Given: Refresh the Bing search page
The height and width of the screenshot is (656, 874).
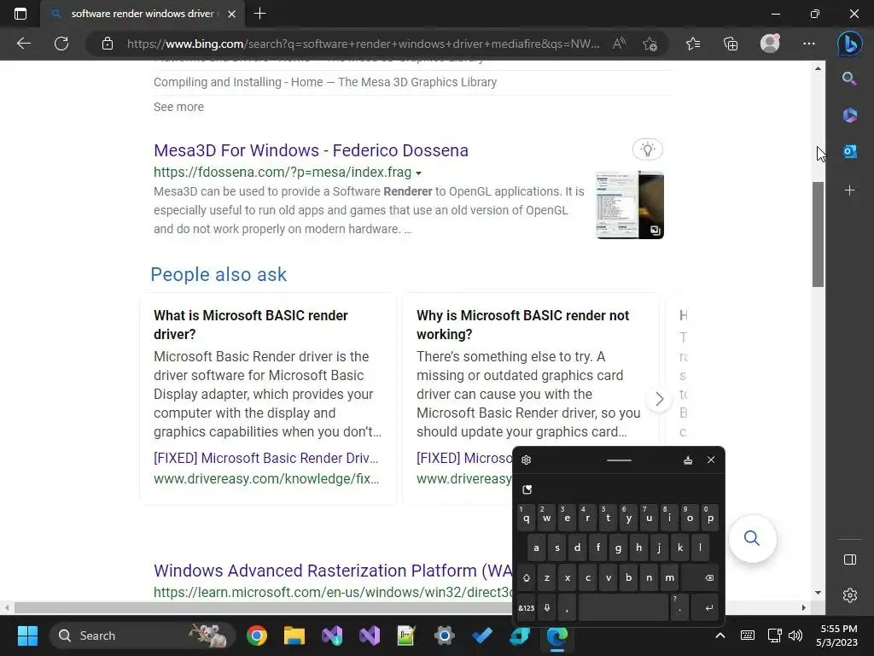Looking at the screenshot, I should [61, 44].
